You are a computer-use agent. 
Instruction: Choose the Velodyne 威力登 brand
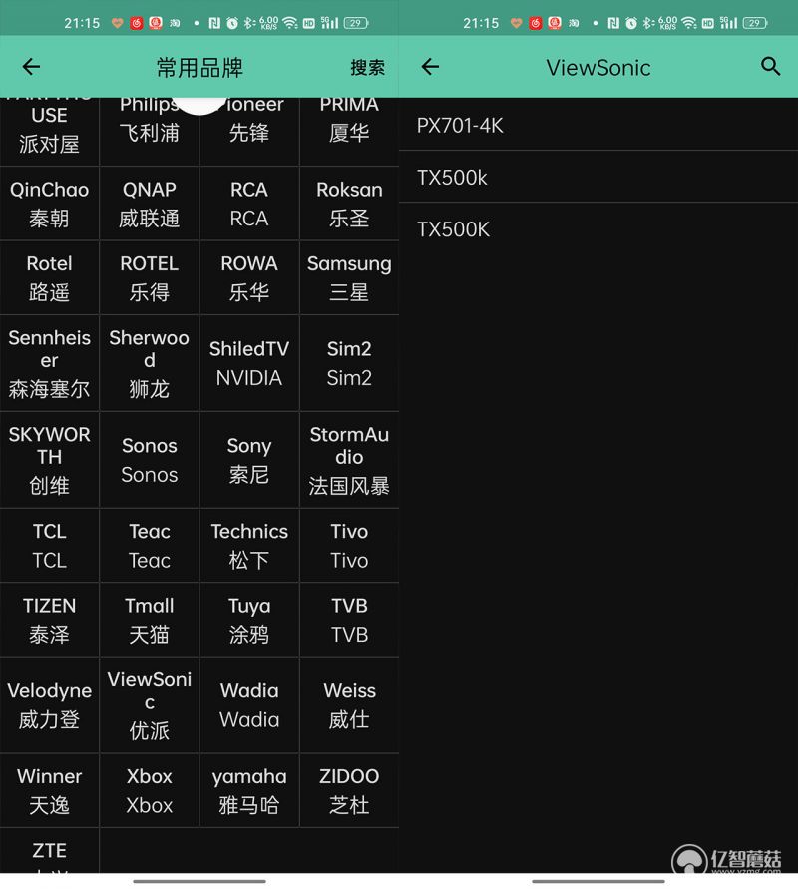(50, 705)
